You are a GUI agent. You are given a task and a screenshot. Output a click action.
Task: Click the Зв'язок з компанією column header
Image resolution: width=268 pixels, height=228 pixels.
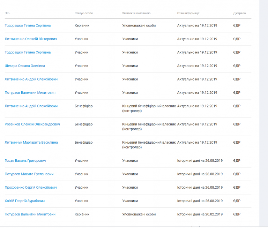[136, 13]
